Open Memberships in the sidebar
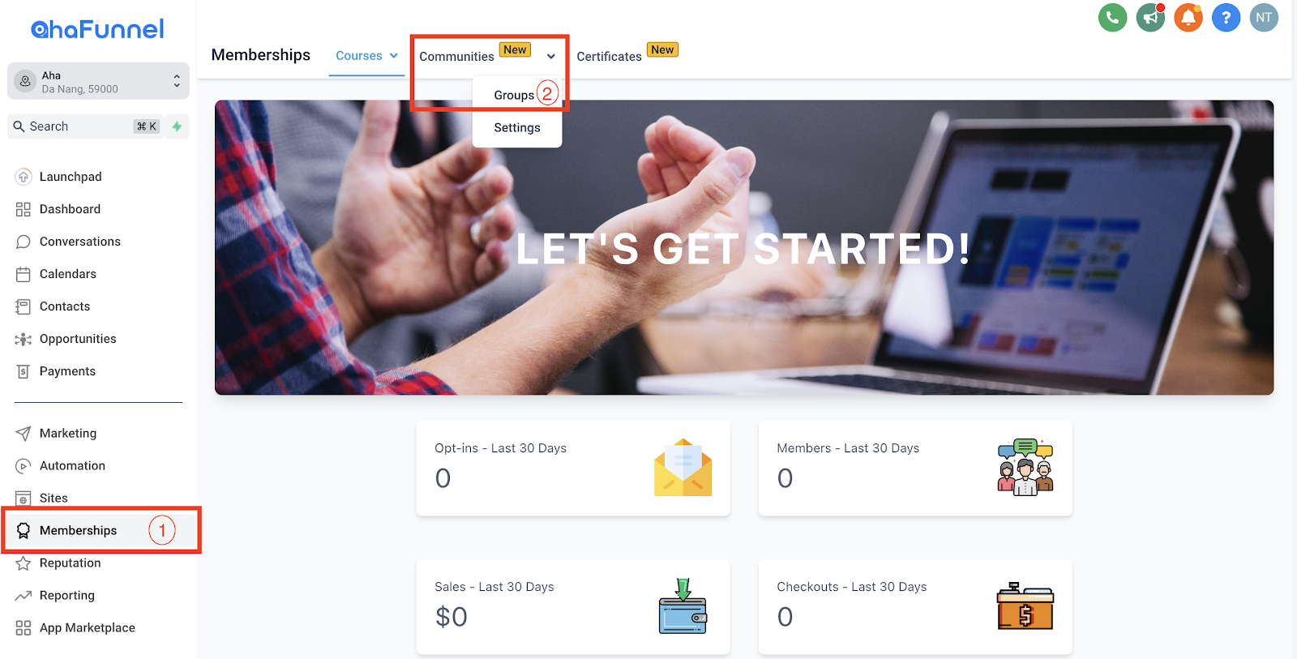The width and height of the screenshot is (1297, 659). [x=78, y=530]
